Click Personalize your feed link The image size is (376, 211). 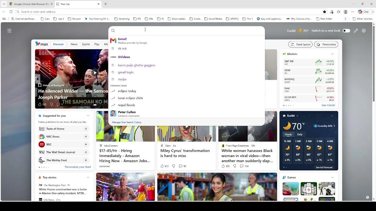(x=78, y=167)
